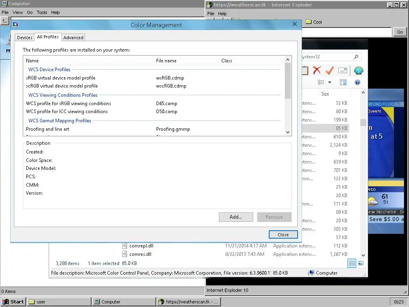Click the File name column header

coord(186,61)
